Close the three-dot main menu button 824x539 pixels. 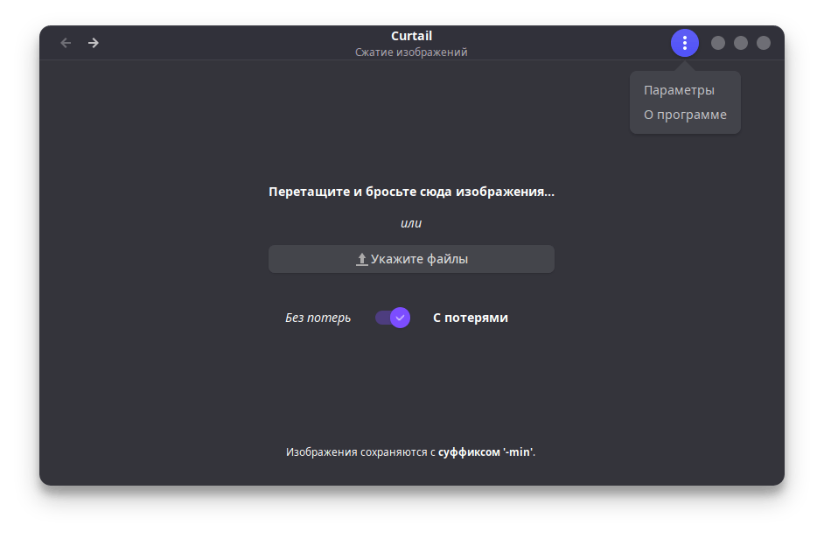[x=685, y=43]
